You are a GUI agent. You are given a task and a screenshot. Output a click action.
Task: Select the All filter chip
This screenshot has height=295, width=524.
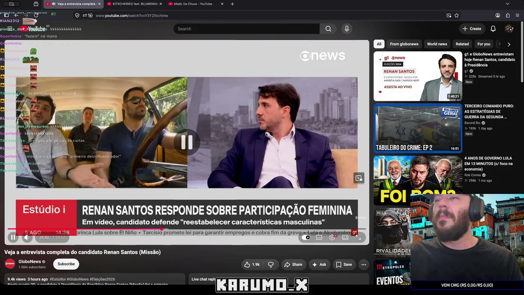(379, 44)
